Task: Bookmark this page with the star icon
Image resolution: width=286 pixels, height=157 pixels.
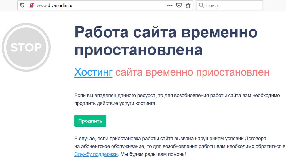Action: pos(188,5)
